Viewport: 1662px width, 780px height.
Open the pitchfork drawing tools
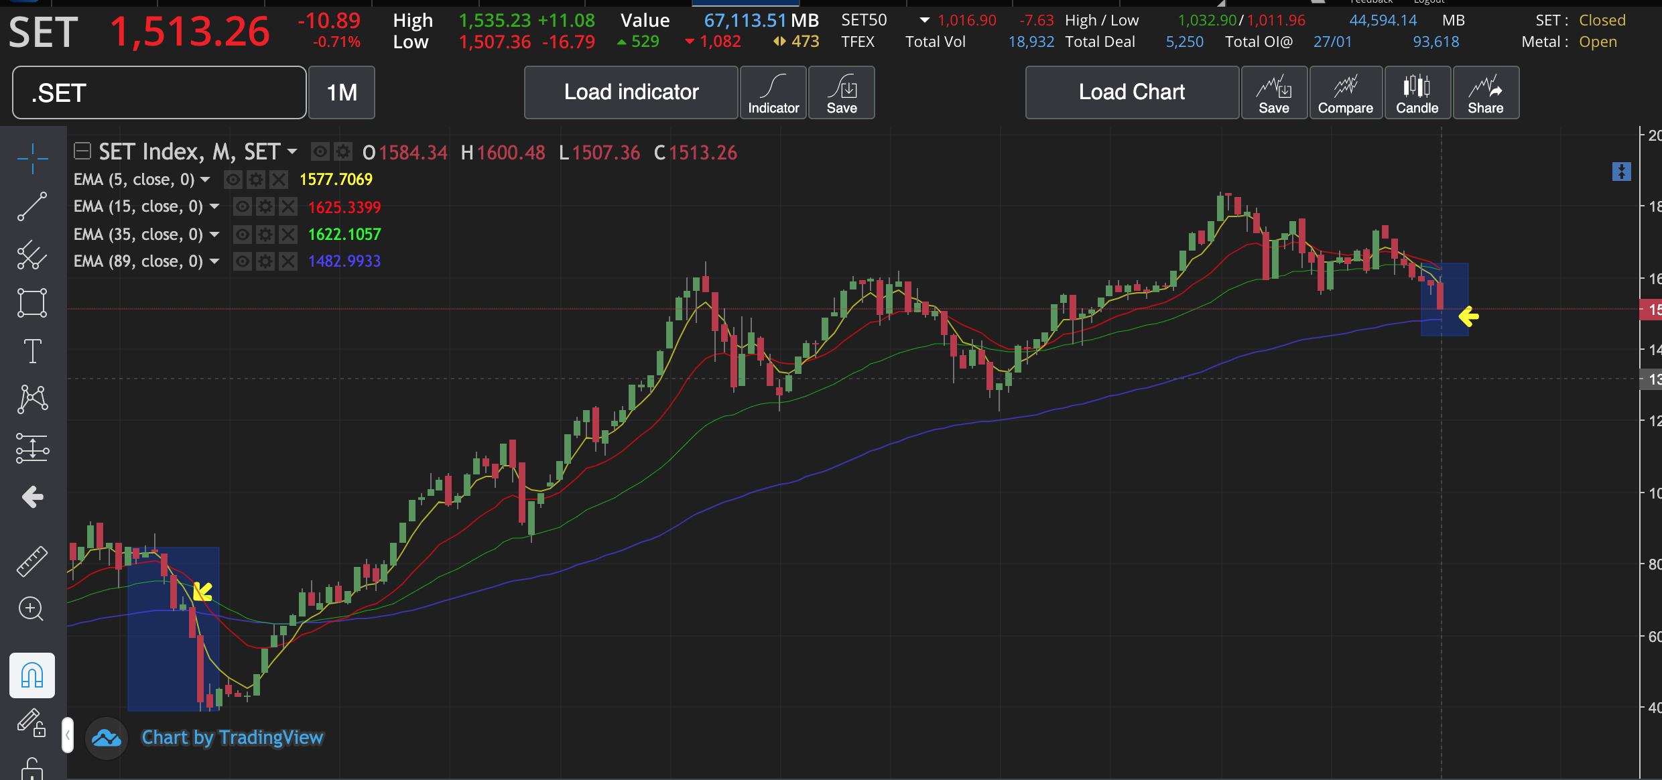pos(31,255)
